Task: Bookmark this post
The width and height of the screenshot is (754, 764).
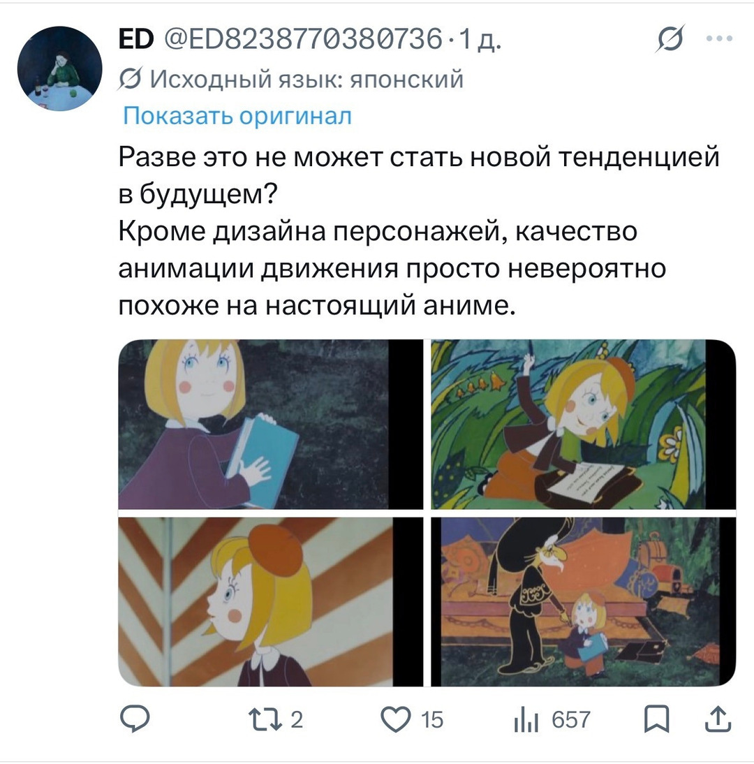Action: (x=656, y=719)
